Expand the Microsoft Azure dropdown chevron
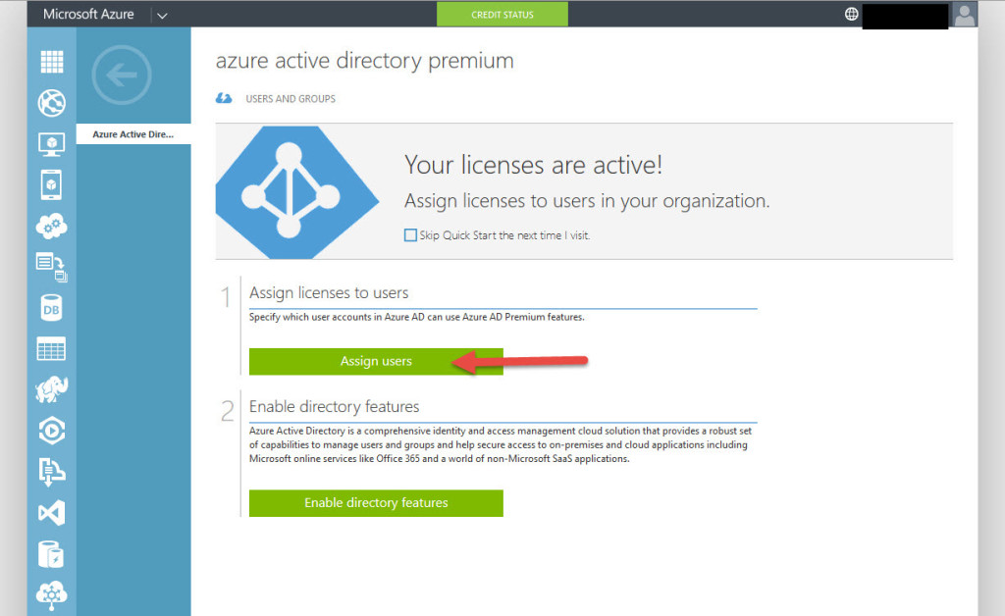This screenshot has height=616, width=1005. [x=162, y=15]
